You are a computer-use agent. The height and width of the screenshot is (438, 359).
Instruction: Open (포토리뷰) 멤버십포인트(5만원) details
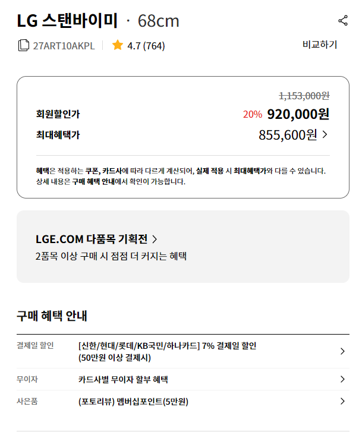coord(133,402)
